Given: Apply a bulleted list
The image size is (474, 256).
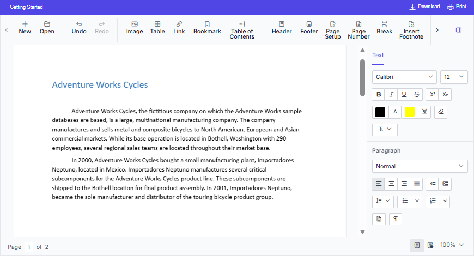Looking at the screenshot, I should 405,202.
